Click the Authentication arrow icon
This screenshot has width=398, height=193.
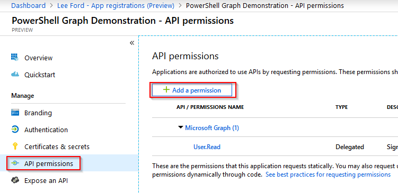pyautogui.click(x=15, y=130)
